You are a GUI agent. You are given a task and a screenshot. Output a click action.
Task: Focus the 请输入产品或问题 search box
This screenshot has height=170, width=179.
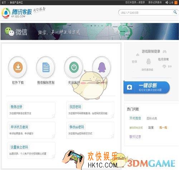click(x=146, y=13)
